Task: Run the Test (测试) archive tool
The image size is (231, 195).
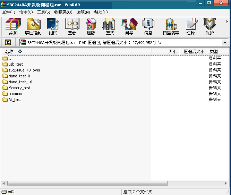Action: (53, 26)
